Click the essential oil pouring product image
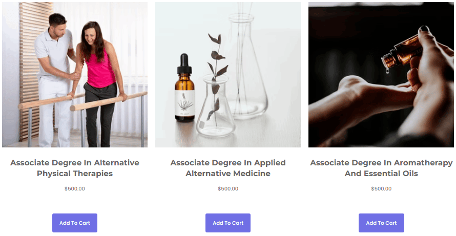The width and height of the screenshot is (456, 236). pos(381,75)
